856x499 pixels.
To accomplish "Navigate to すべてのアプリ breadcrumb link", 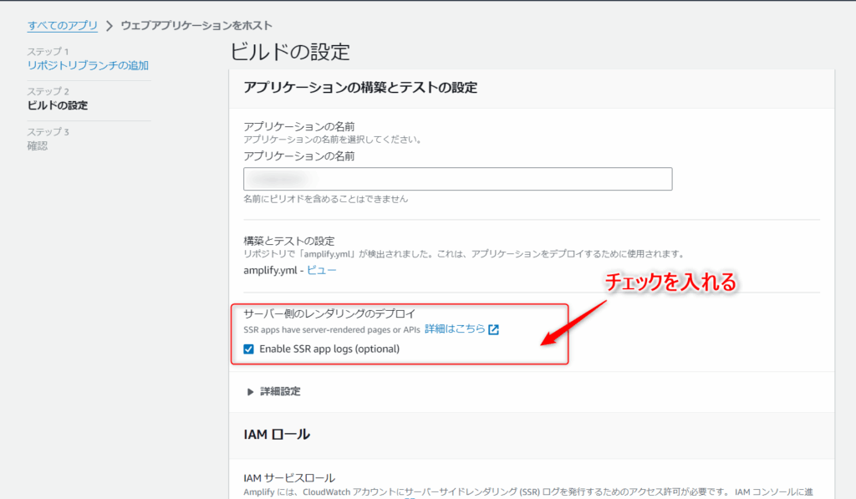I will pyautogui.click(x=63, y=26).
